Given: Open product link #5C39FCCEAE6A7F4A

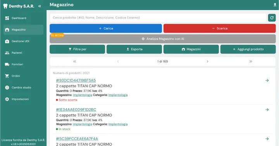Looking at the screenshot, I should point(77,139).
